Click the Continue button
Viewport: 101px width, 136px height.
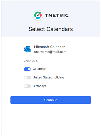click(x=50, y=100)
